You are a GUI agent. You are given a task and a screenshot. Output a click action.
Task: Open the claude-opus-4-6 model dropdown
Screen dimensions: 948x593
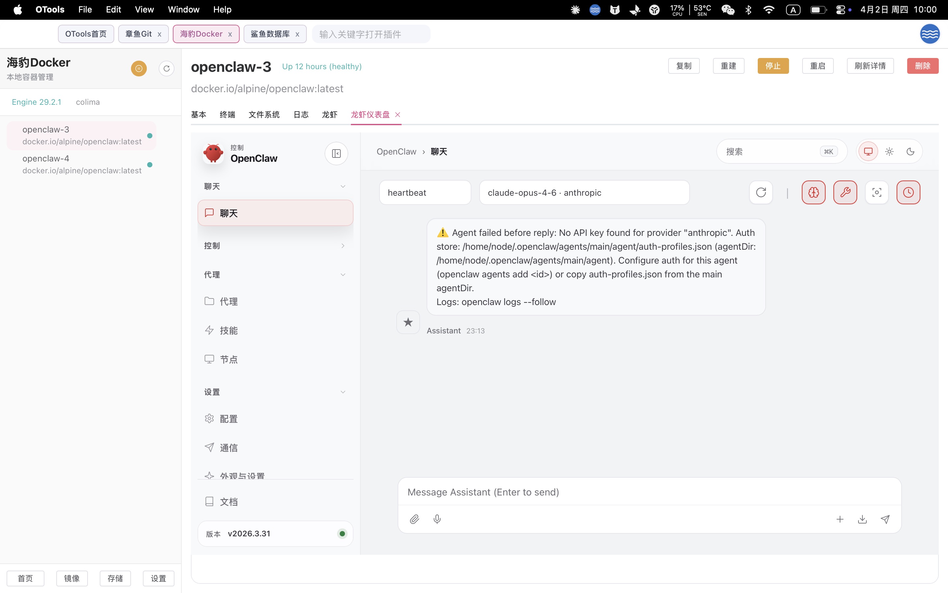[584, 193]
